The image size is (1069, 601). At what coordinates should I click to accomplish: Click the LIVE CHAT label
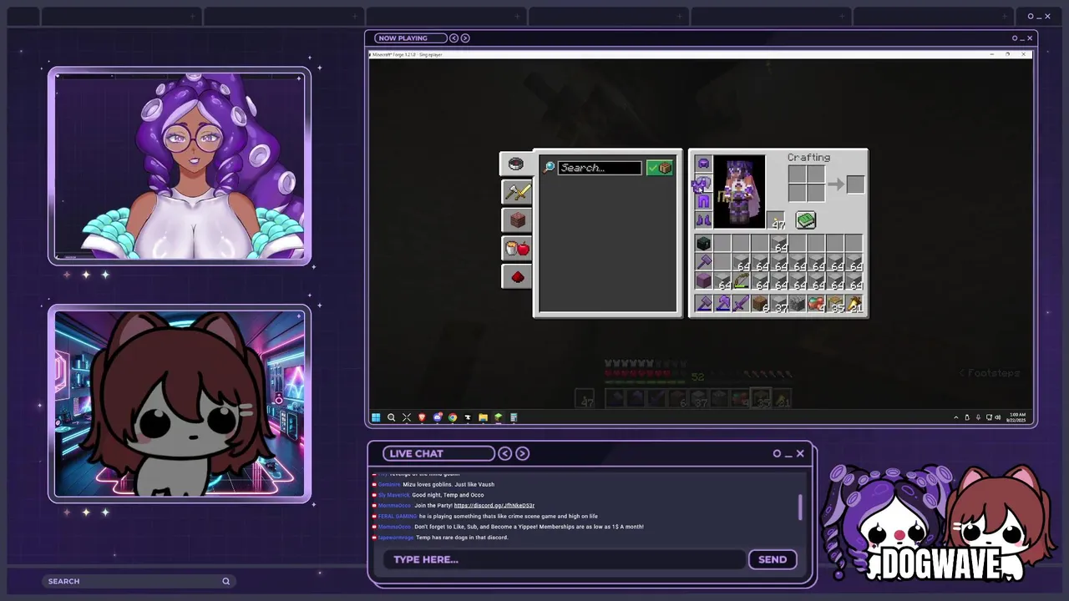click(x=416, y=453)
